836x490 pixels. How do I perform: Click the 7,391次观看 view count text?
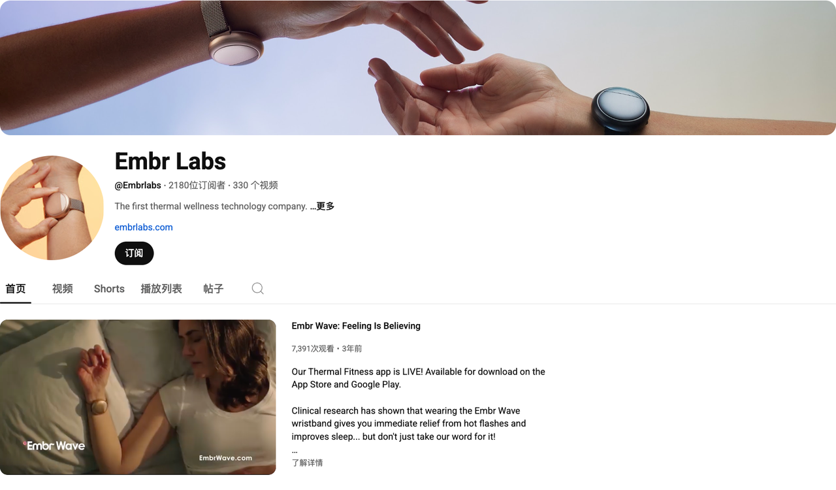pyautogui.click(x=313, y=349)
